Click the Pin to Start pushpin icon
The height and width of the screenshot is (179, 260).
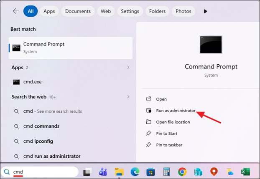tap(148, 133)
